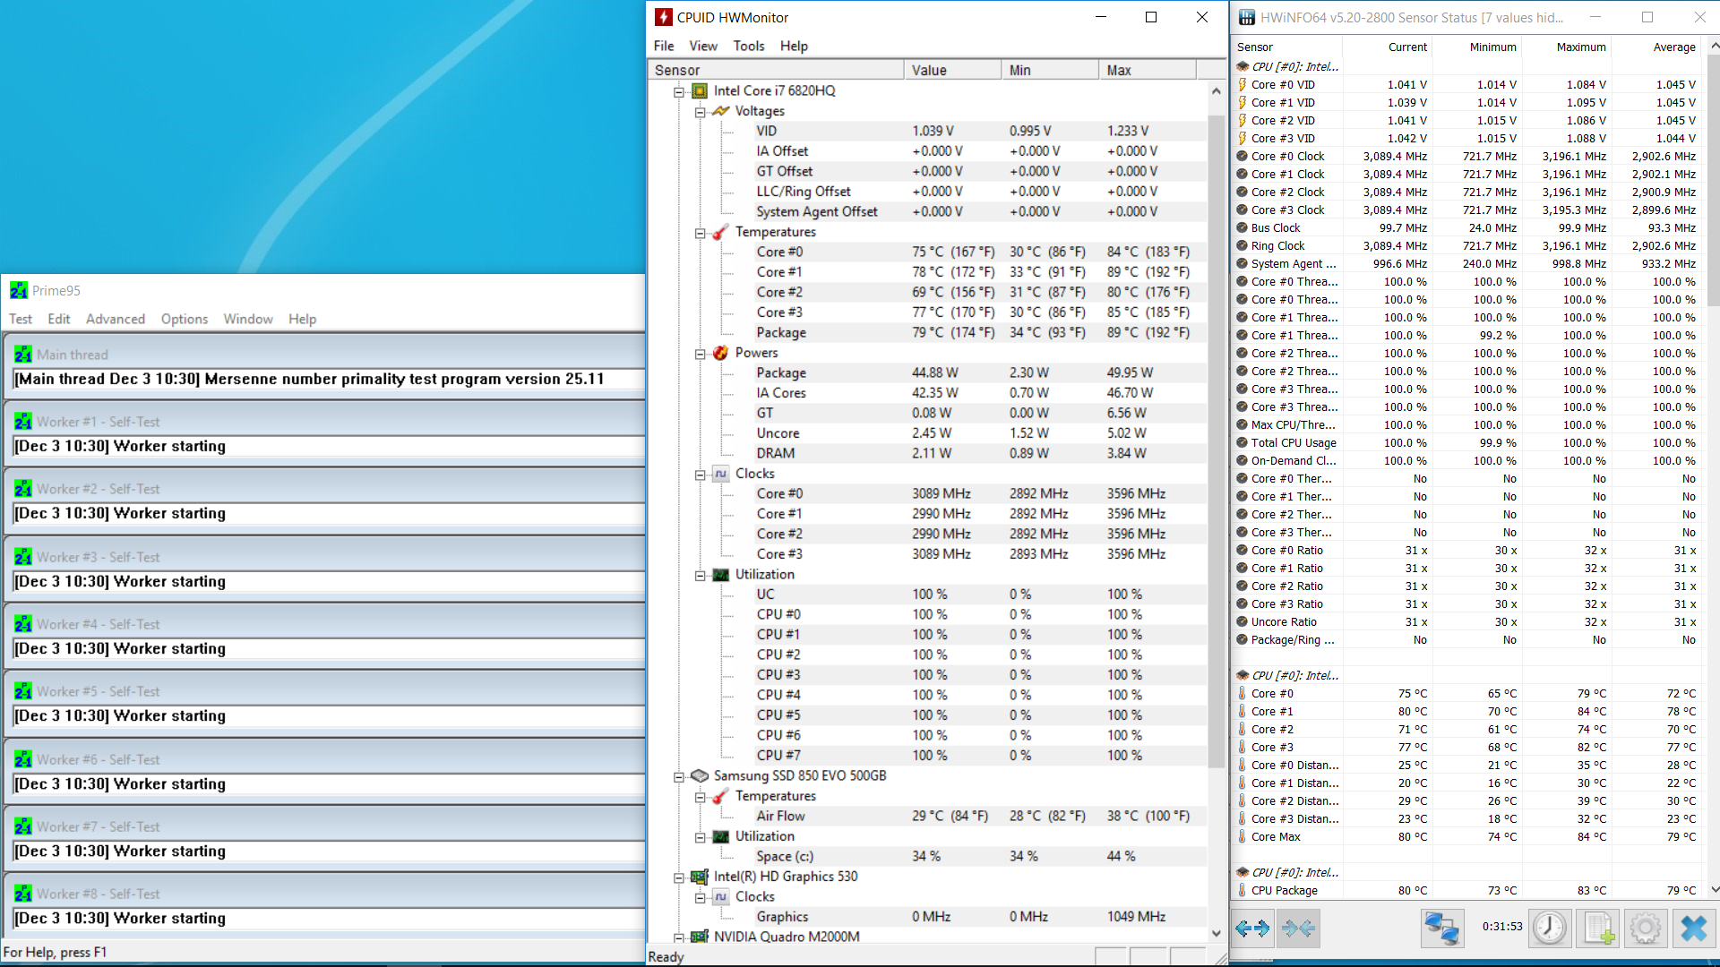Click HWiNFO Current column header
The image size is (1720, 967).
click(x=1387, y=47)
